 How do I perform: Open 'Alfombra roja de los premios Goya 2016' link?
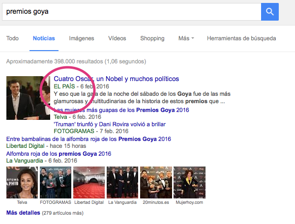pos(59,154)
